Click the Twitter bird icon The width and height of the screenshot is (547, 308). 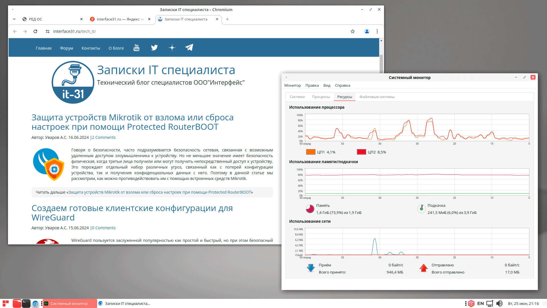coord(154,48)
